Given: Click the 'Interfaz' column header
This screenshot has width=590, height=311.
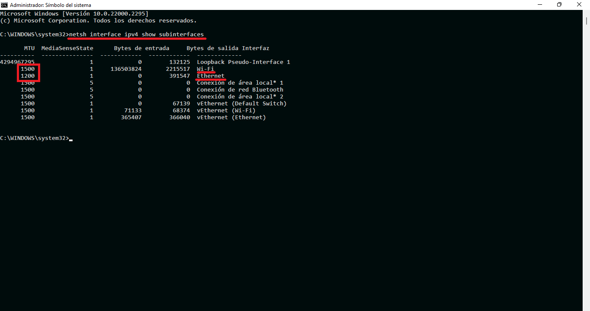Looking at the screenshot, I should (x=256, y=48).
